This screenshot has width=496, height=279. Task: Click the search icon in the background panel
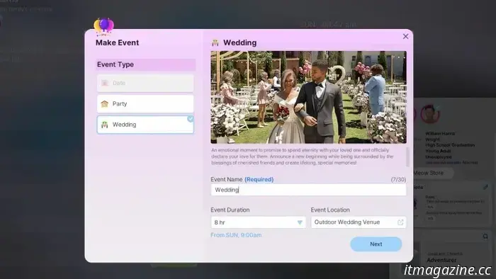coord(485,237)
